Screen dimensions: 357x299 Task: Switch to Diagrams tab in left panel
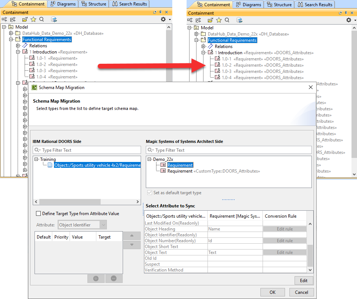[x=63, y=4]
